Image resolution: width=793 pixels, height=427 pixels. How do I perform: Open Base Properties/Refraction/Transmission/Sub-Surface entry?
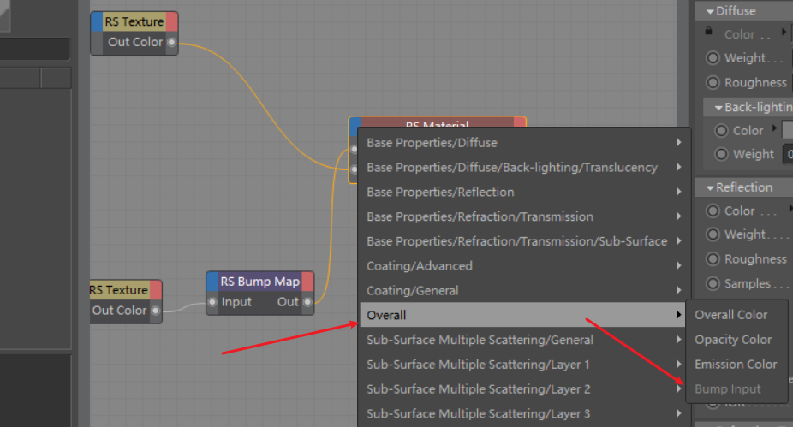523,241
